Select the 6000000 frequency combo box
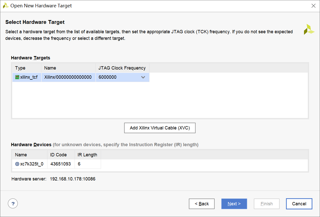The width and height of the screenshot is (320, 217). point(123,77)
